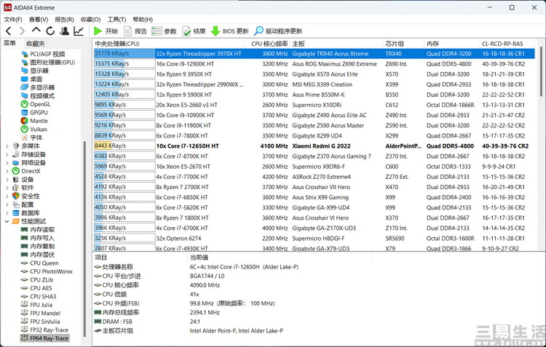Open the graph chart icon in toolbar
546x347 pixels.
[x=79, y=31]
